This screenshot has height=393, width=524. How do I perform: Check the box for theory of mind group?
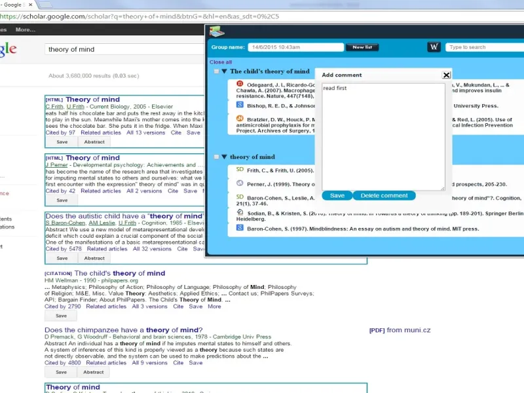point(217,157)
